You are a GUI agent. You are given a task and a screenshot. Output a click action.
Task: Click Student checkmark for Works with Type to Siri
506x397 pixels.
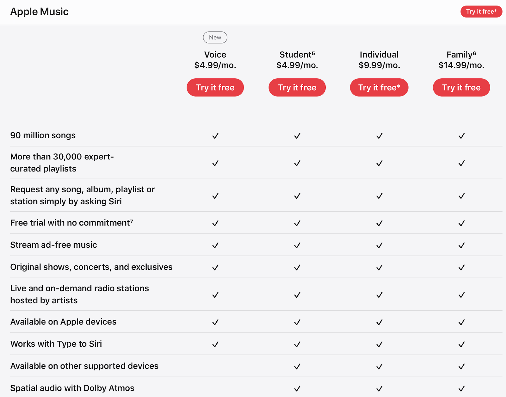click(297, 344)
